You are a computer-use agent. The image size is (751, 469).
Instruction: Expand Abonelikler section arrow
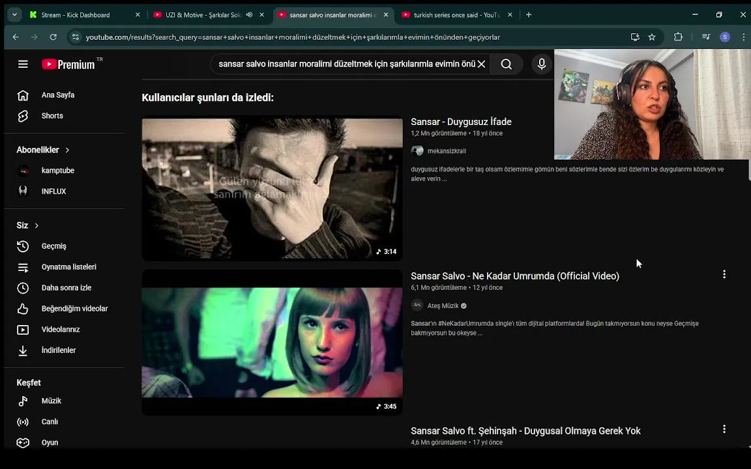click(x=68, y=150)
